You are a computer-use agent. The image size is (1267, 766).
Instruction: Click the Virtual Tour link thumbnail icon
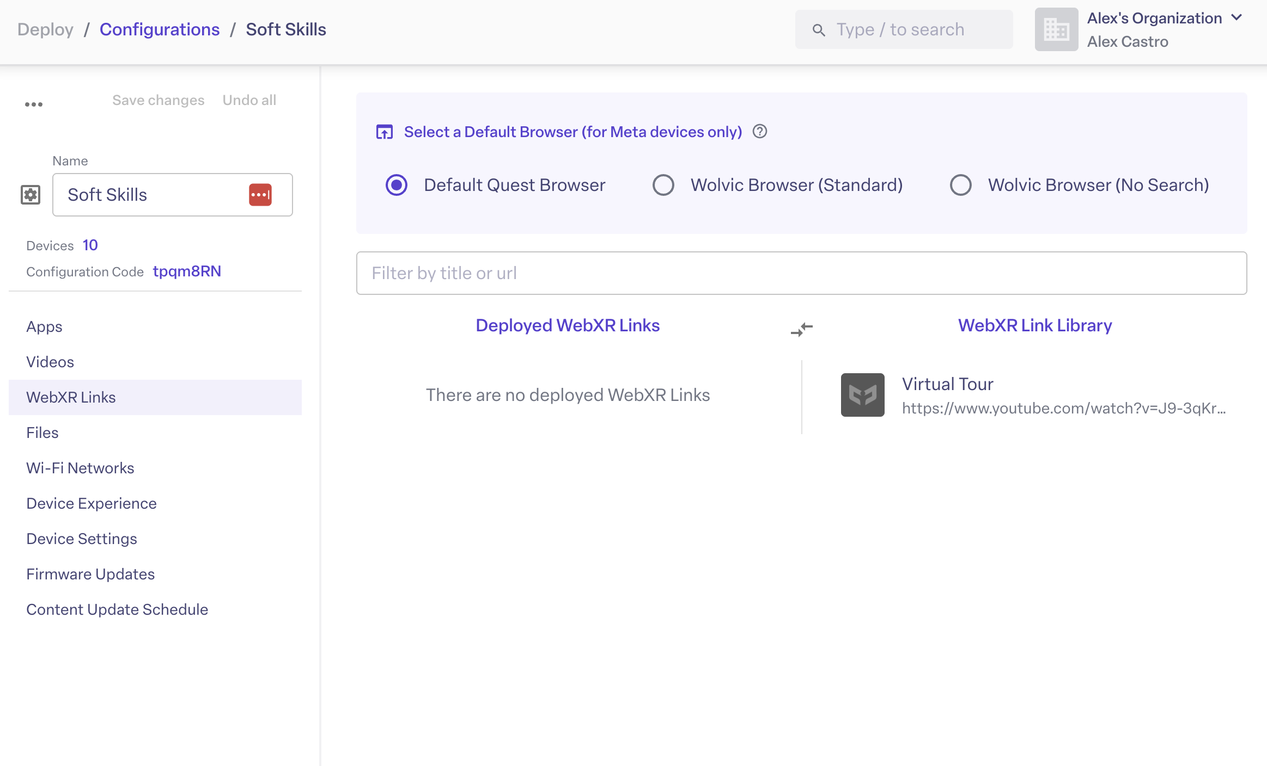(863, 395)
